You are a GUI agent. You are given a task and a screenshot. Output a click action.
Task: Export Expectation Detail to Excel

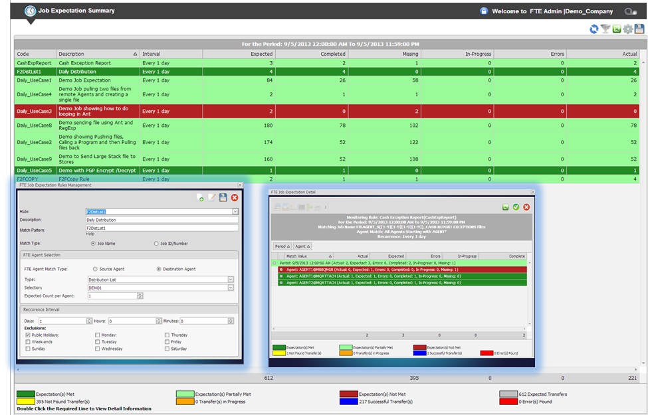click(505, 207)
